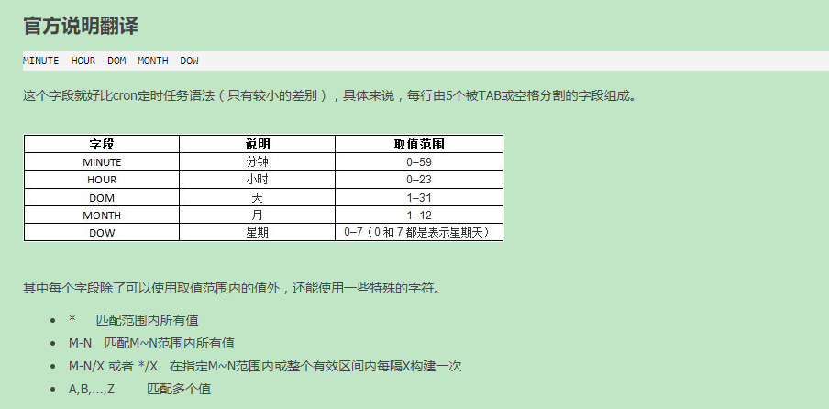The height and width of the screenshot is (409, 829).
Task: Click the 1–12 value range cell
Action: pos(419,215)
